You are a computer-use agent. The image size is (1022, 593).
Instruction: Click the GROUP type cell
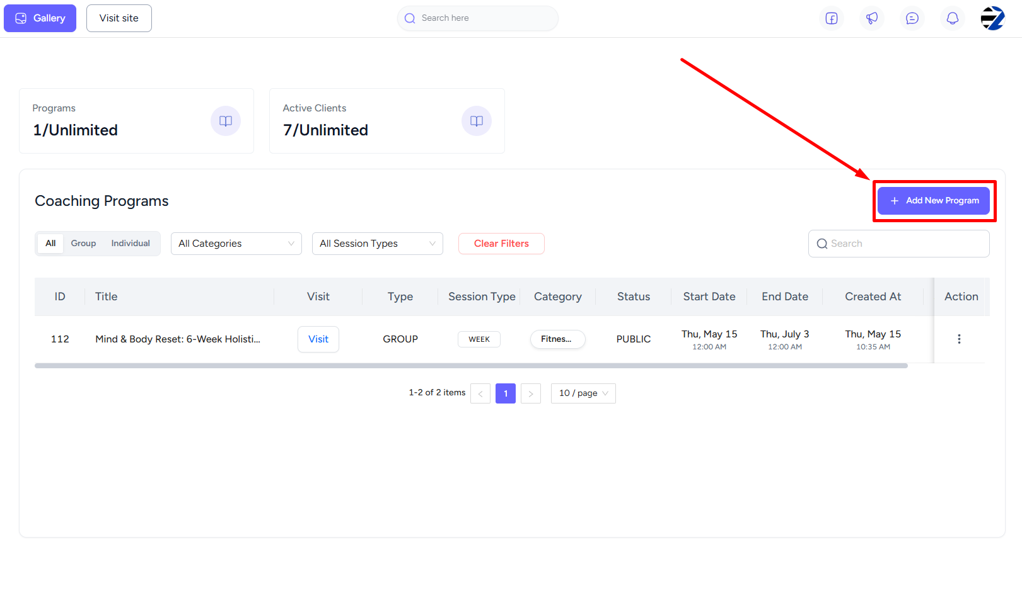[x=400, y=339]
